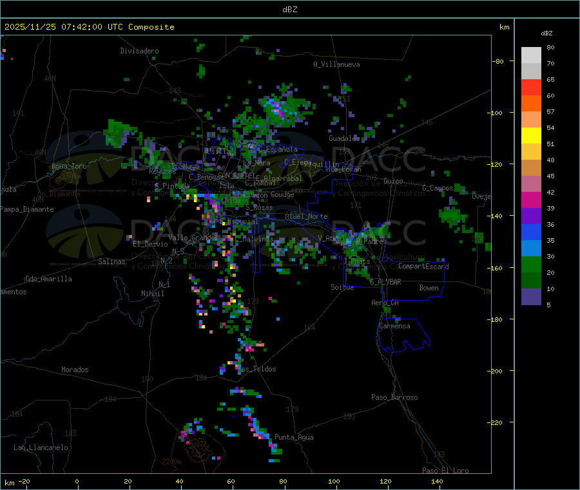Click the Guico map label
Viewport: 580px width, 490px height.
tap(393, 181)
